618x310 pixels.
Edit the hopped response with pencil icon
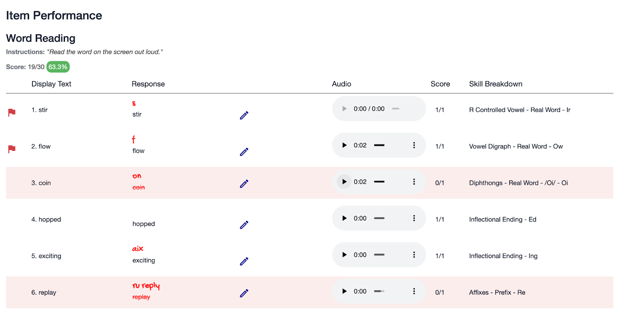(244, 225)
